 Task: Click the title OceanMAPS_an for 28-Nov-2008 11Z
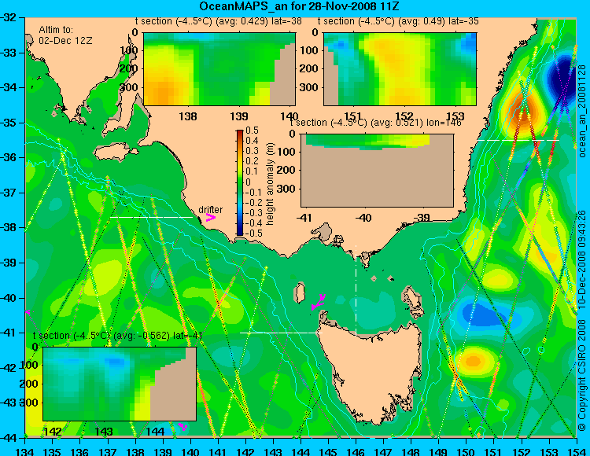(299, 6)
